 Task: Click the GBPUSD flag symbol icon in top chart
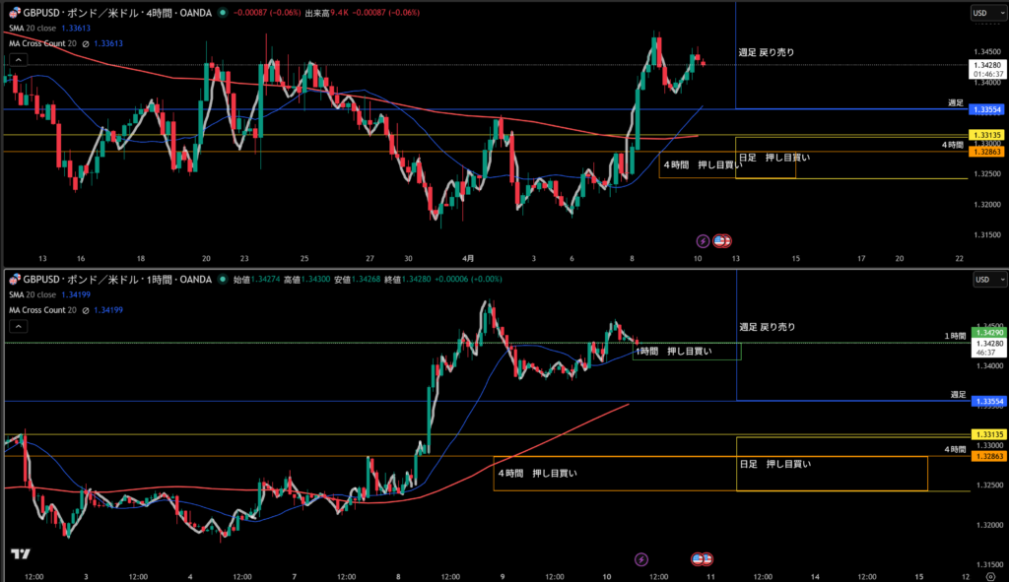[x=14, y=13]
